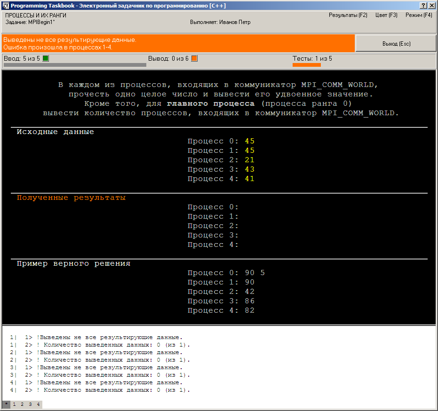Click debug line '4| 2>' count message
The width and height of the screenshot is (438, 411).
(100, 390)
